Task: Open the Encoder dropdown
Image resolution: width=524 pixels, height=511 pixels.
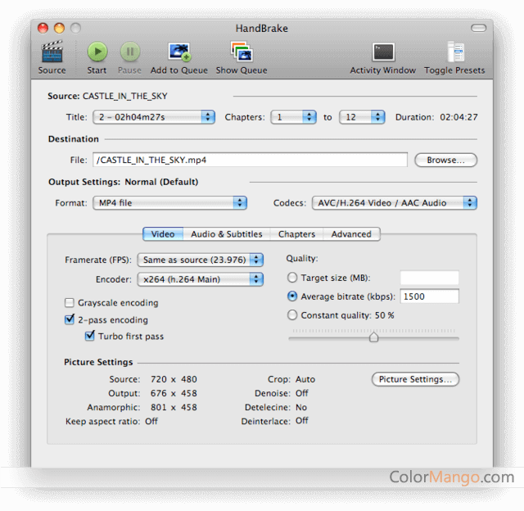Action: coord(200,279)
